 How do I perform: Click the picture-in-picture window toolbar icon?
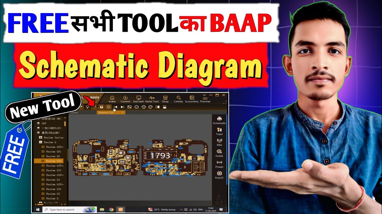[130, 107]
